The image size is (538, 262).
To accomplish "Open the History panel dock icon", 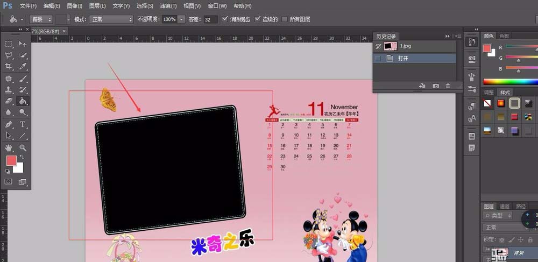I will click(472, 42).
